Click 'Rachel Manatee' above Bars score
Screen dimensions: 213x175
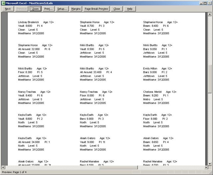90,162
